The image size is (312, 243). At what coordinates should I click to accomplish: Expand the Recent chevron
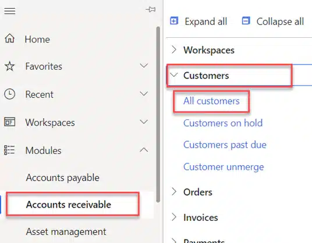pyautogui.click(x=144, y=94)
